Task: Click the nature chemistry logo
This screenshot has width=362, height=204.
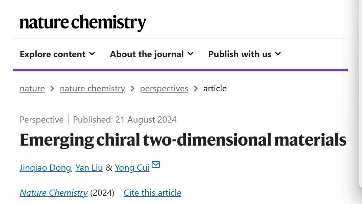Action: [x=83, y=23]
